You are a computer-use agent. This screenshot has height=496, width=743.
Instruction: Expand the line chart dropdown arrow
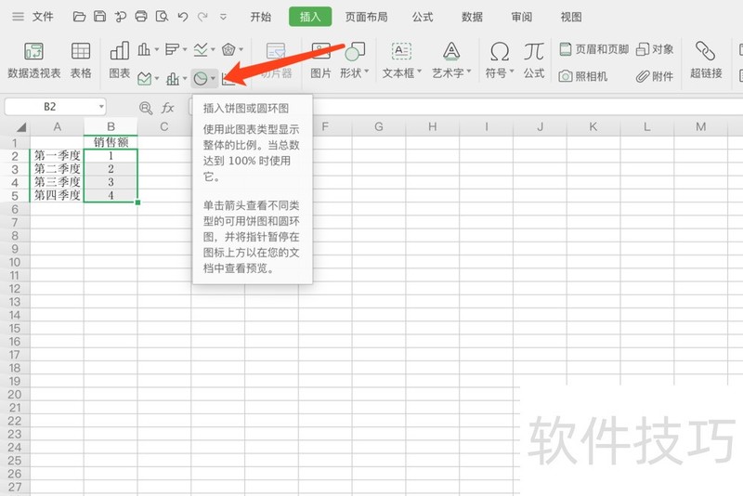(214, 49)
